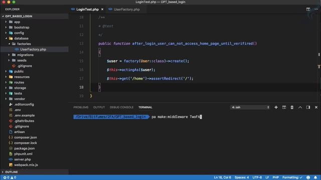Change language mode PHP

(x=275, y=177)
